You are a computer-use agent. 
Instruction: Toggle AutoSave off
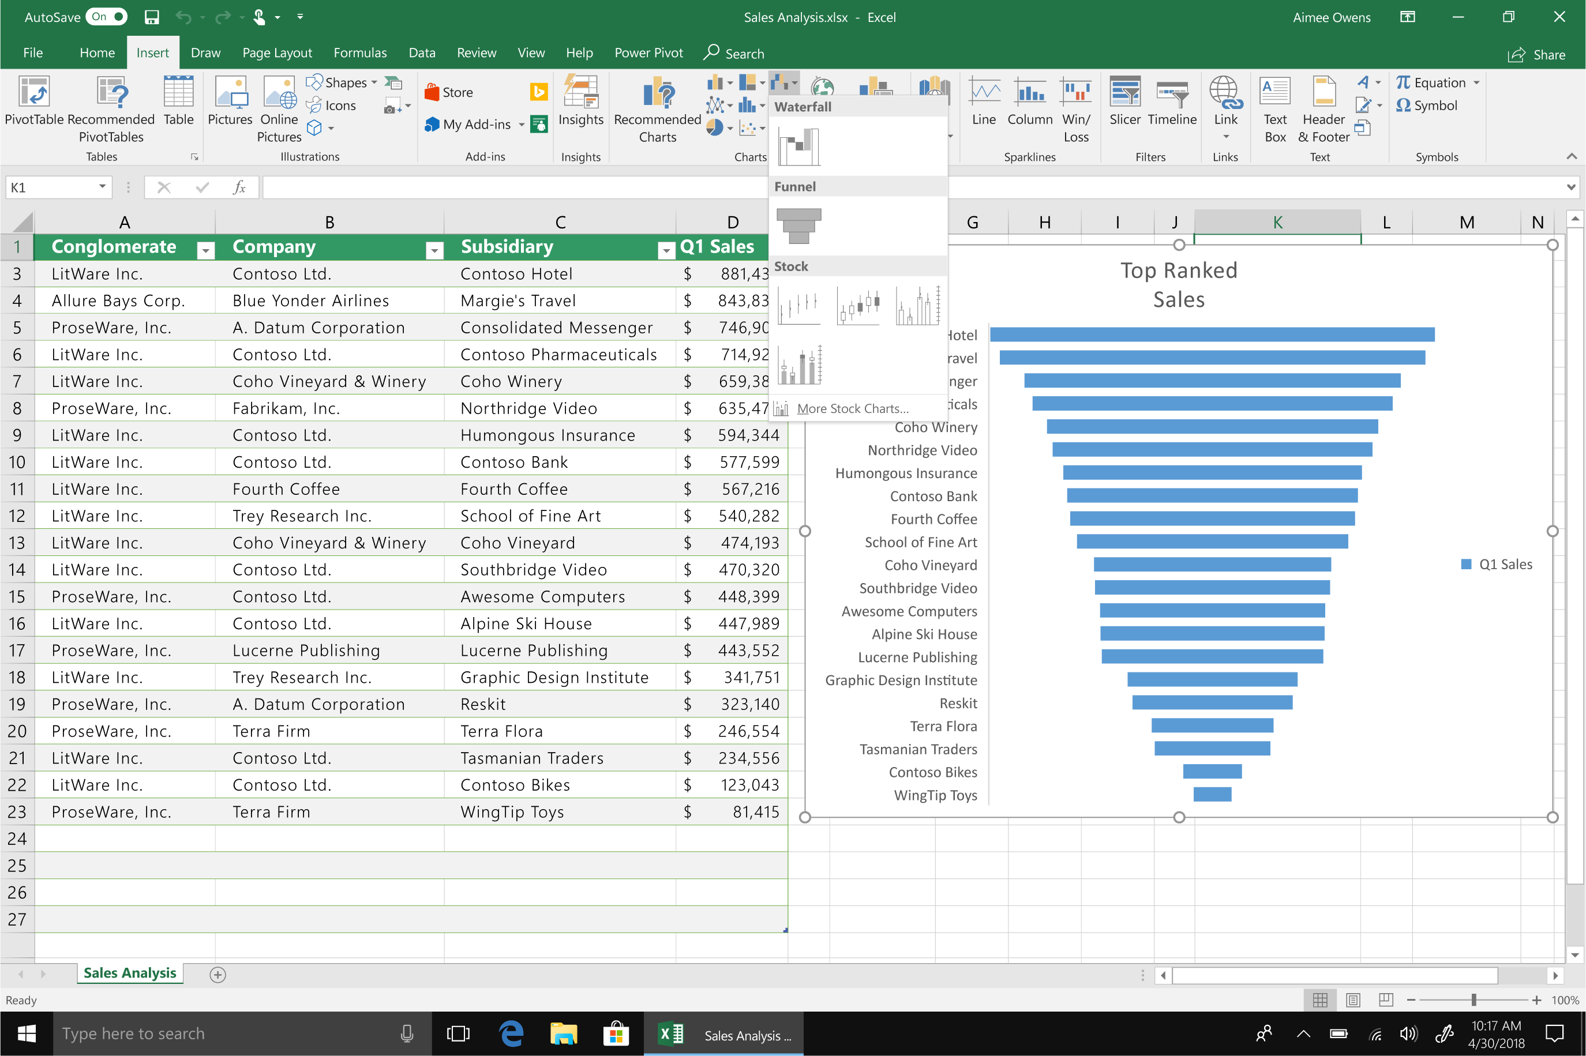click(x=107, y=17)
